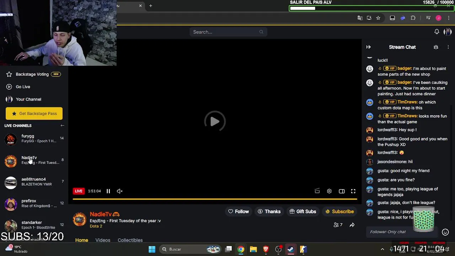Open the chat community users icon
The image size is (455, 256).
(436, 47)
